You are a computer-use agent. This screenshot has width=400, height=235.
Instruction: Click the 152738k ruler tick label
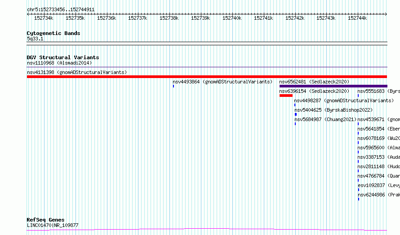(x=169, y=18)
